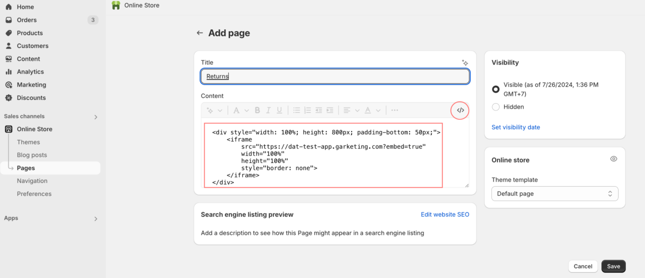Go to Navigation under Online Store
Viewport: 645px width, 278px height.
click(32, 181)
